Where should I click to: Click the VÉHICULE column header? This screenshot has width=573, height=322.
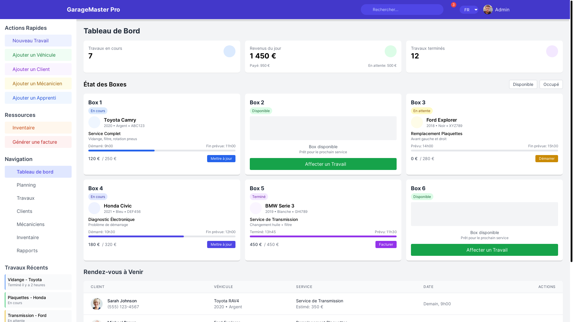[x=223, y=287]
